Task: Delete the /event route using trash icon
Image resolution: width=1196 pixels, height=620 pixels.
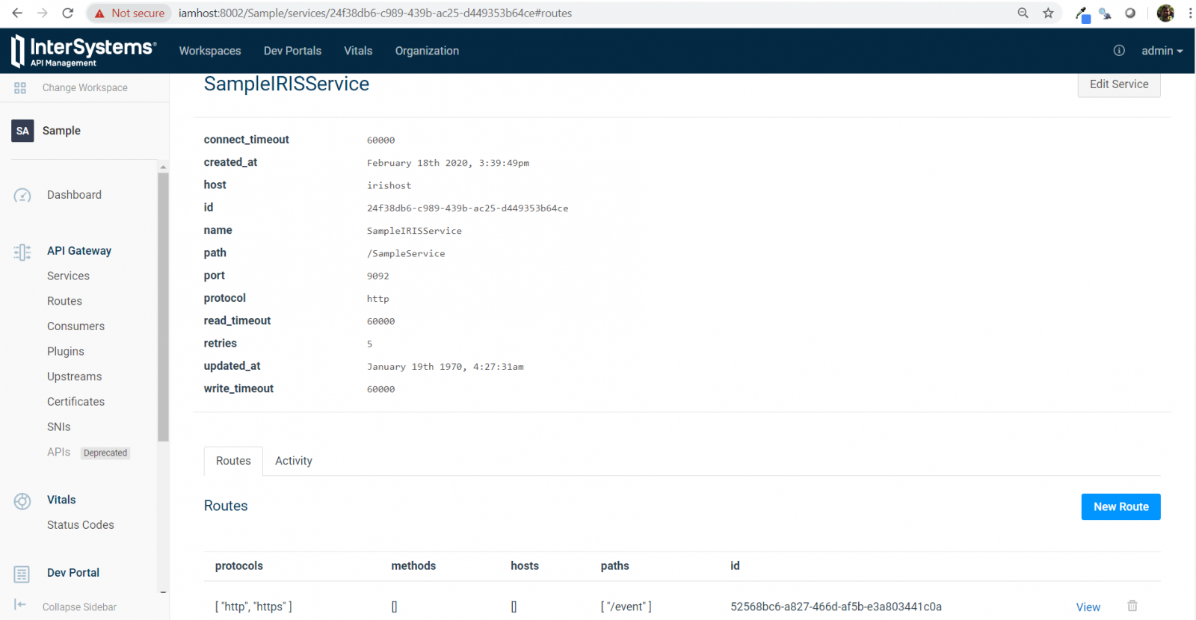Action: coord(1132,606)
